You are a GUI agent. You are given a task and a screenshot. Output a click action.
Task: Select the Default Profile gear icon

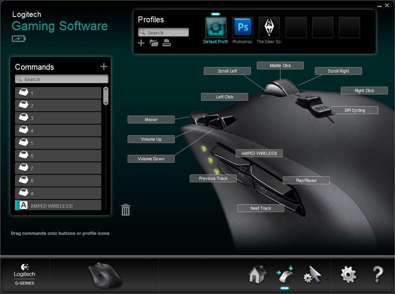pyautogui.click(x=216, y=27)
